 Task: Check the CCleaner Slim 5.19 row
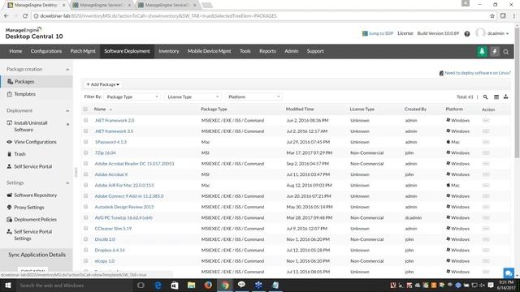coord(85,228)
